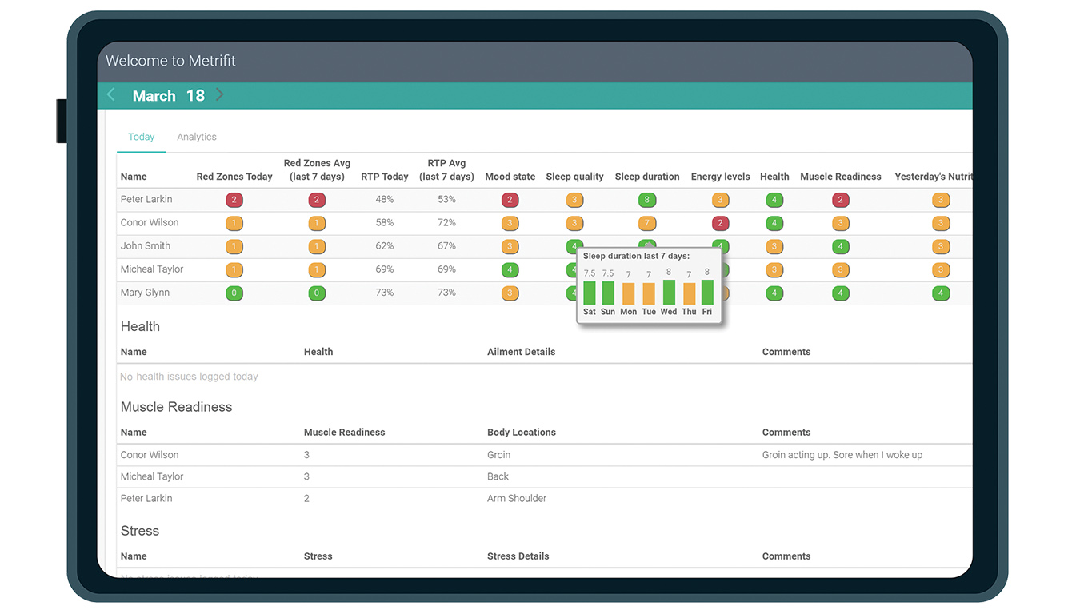
Task: Click Peter Larkin Muscle Readiness badge
Action: click(x=840, y=200)
